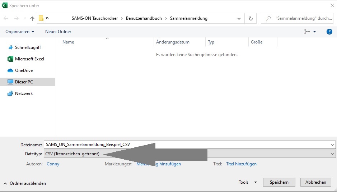Click the Excel icon in title bar
Screen dimensions: 337x192
5,5
